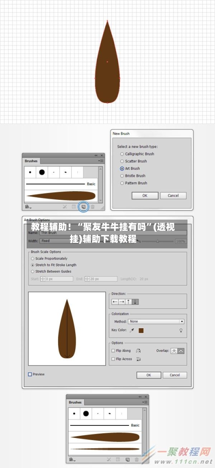
Task: Select the Brushes tab in upper panel
Action: click(x=31, y=161)
